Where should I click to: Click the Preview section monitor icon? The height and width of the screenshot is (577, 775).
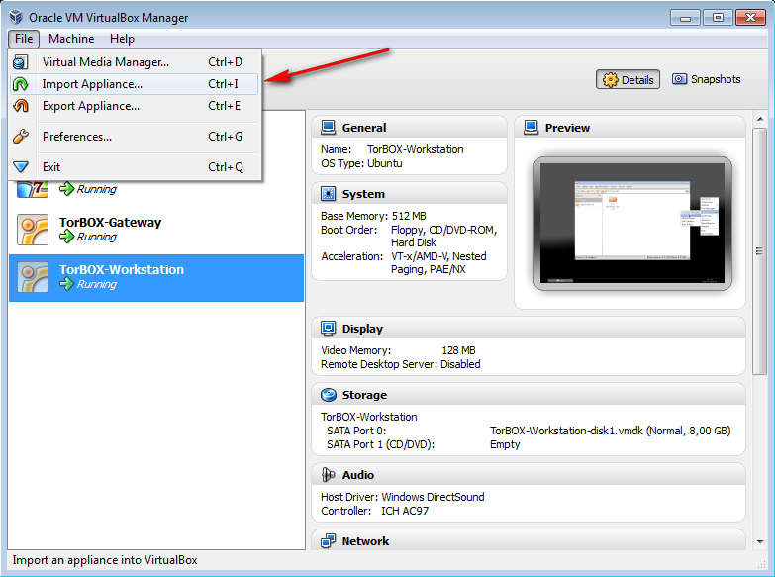(531, 127)
